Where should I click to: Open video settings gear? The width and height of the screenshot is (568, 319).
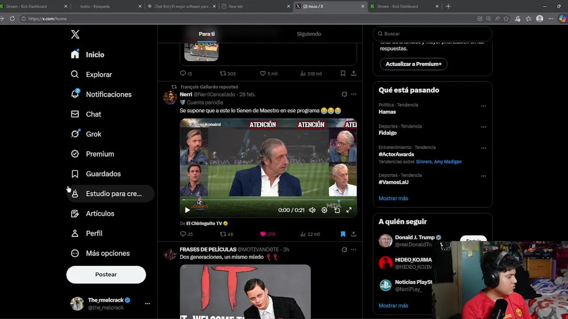pyautogui.click(x=324, y=210)
